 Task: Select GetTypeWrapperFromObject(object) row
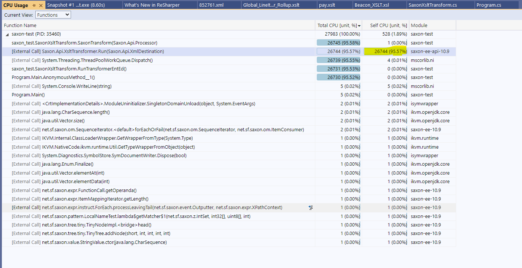(x=229, y=147)
